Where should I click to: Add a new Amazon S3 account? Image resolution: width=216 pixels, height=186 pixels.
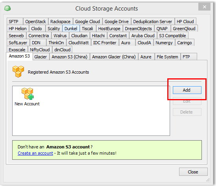[x=187, y=90]
